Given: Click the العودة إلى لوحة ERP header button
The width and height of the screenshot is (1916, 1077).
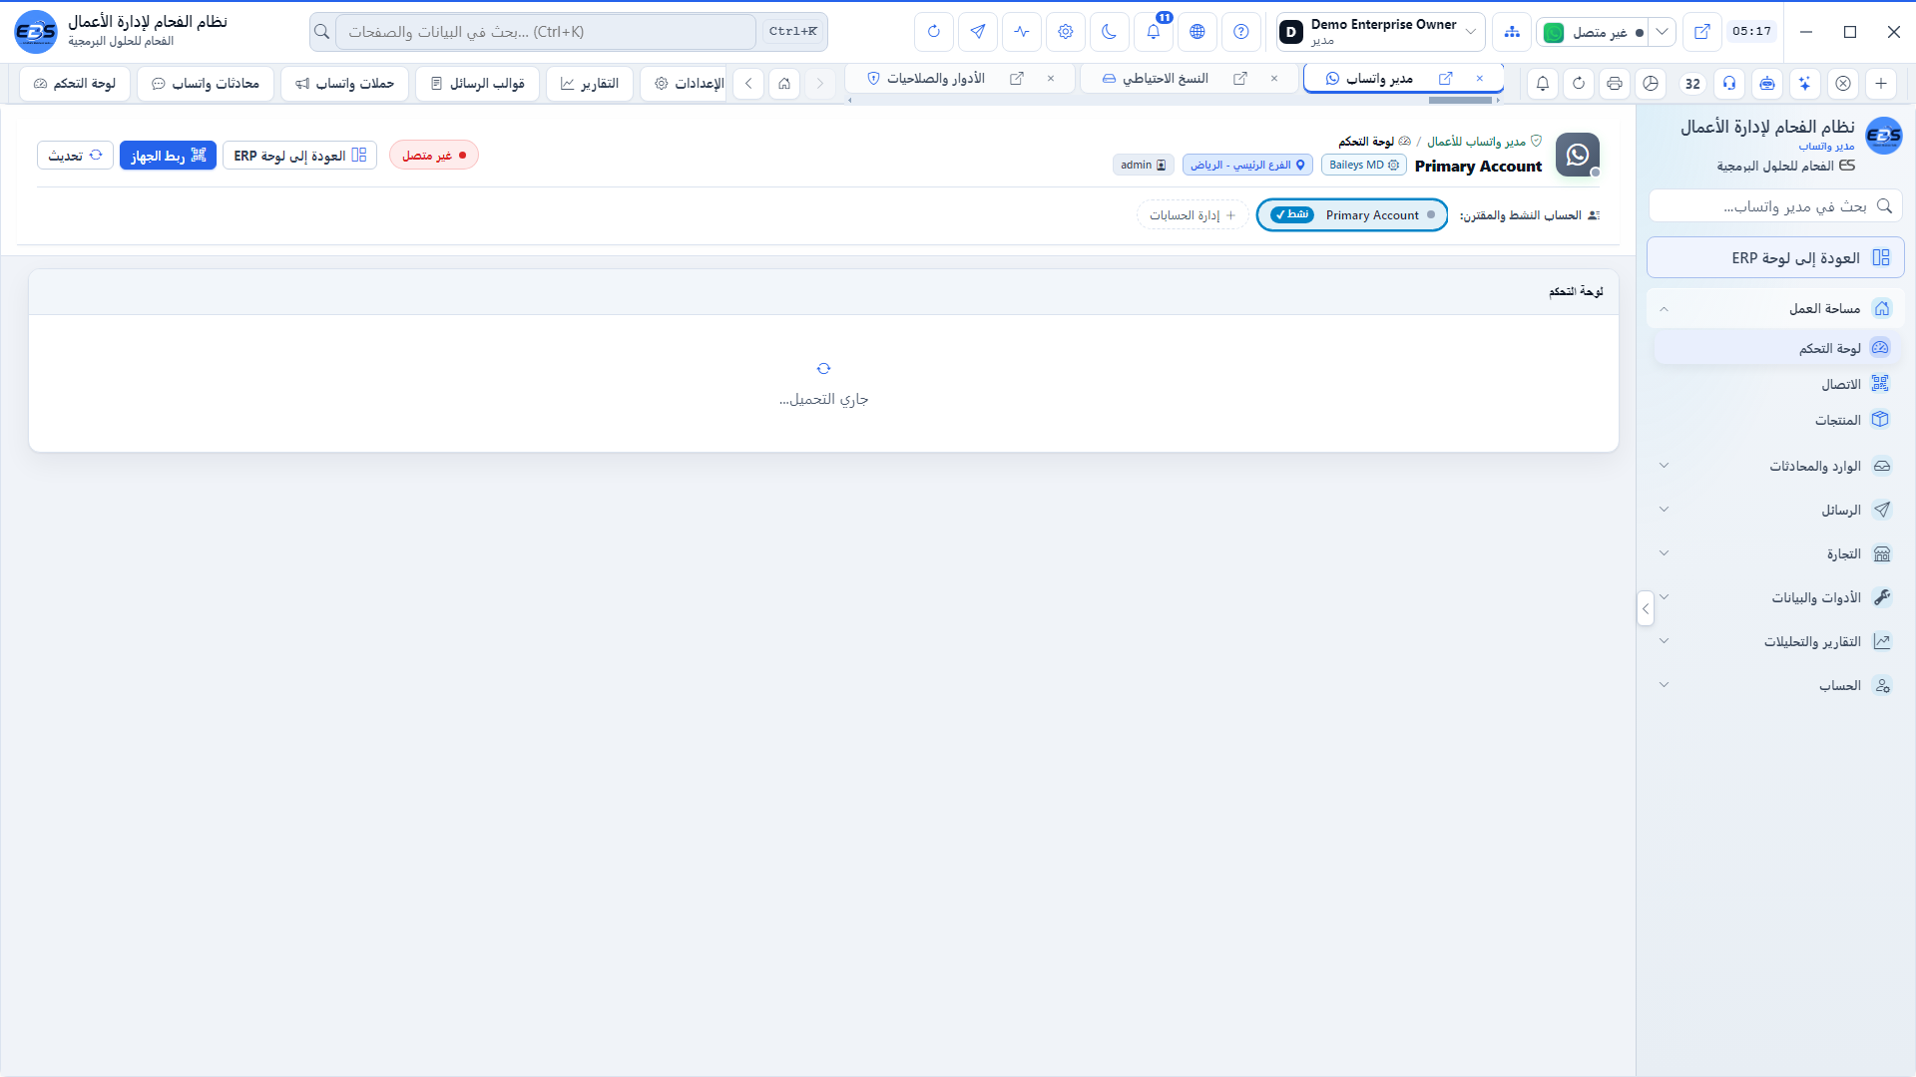Looking at the screenshot, I should (299, 156).
